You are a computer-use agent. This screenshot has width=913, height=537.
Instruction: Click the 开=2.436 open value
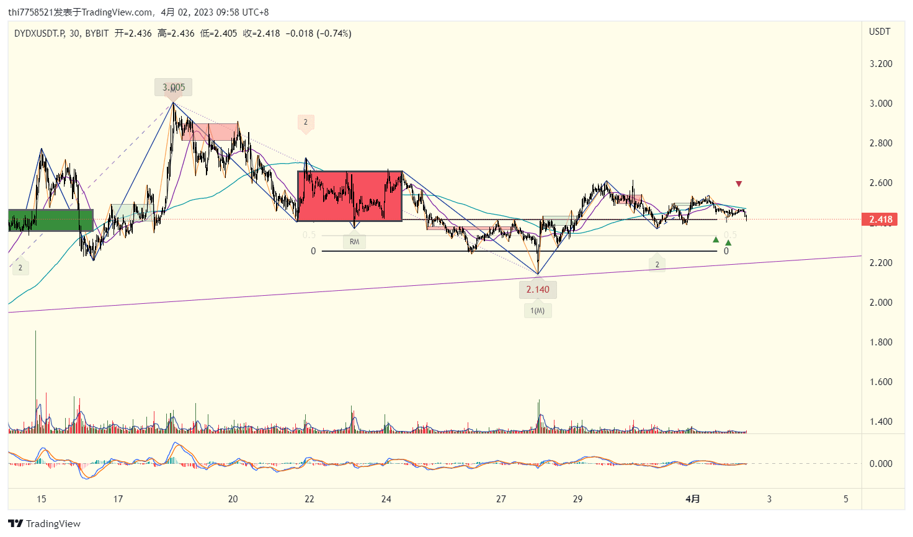pos(133,33)
